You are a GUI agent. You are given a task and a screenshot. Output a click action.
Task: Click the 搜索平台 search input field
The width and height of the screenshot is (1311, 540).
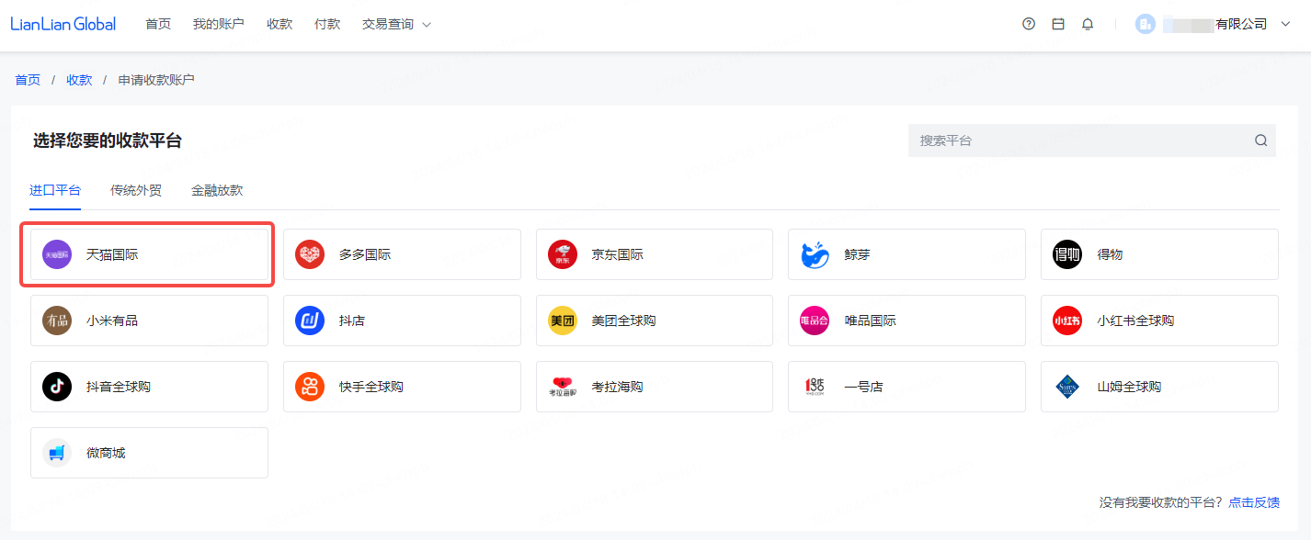tap(1080, 141)
